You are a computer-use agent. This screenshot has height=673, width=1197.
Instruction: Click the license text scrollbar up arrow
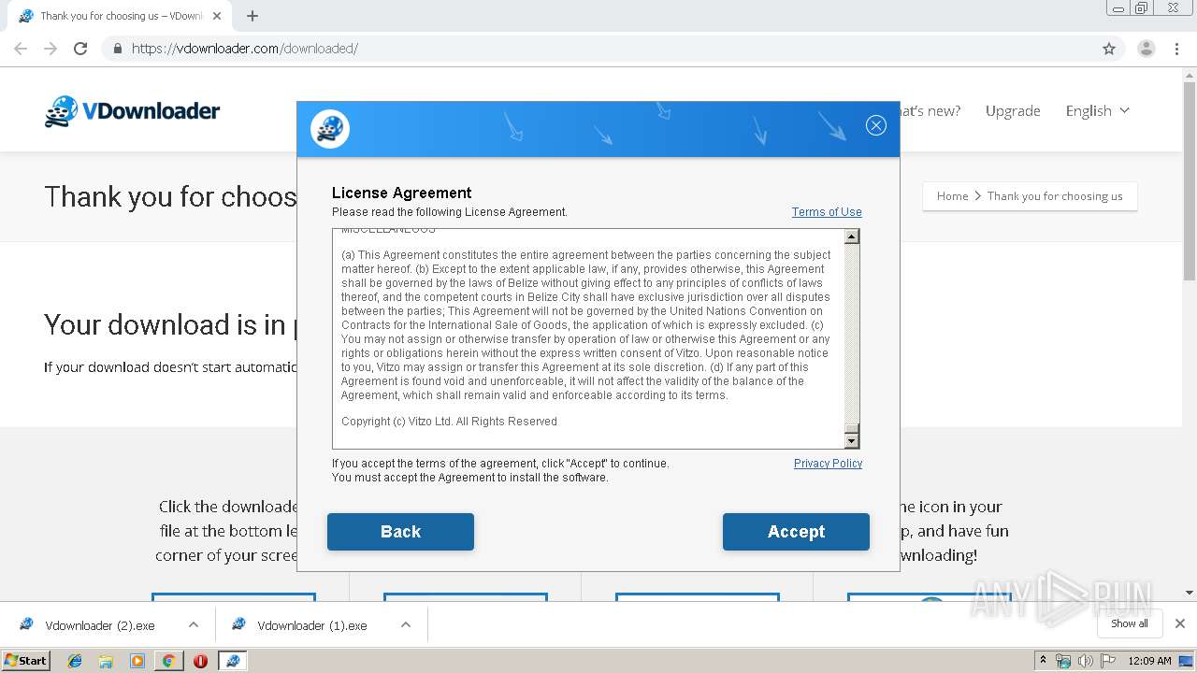pyautogui.click(x=852, y=236)
